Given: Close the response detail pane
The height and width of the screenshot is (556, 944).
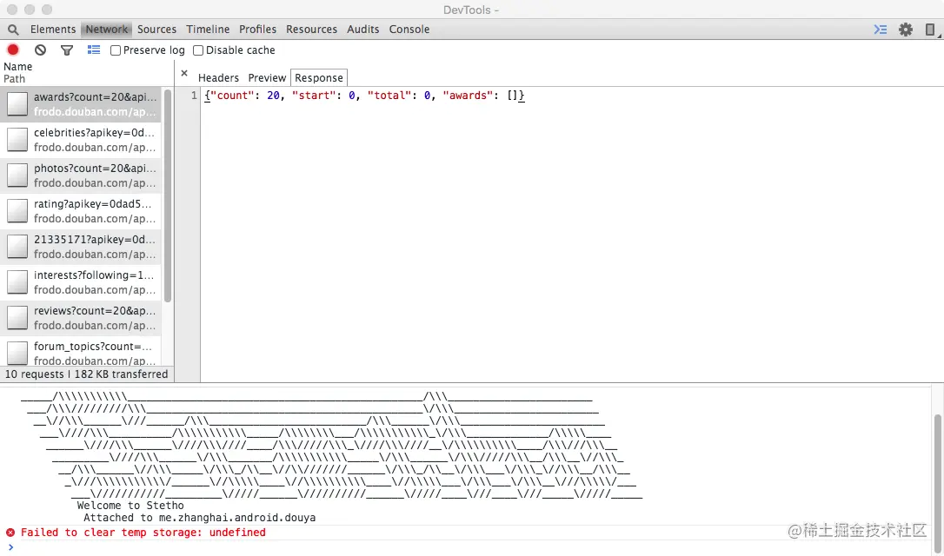Looking at the screenshot, I should point(183,74).
